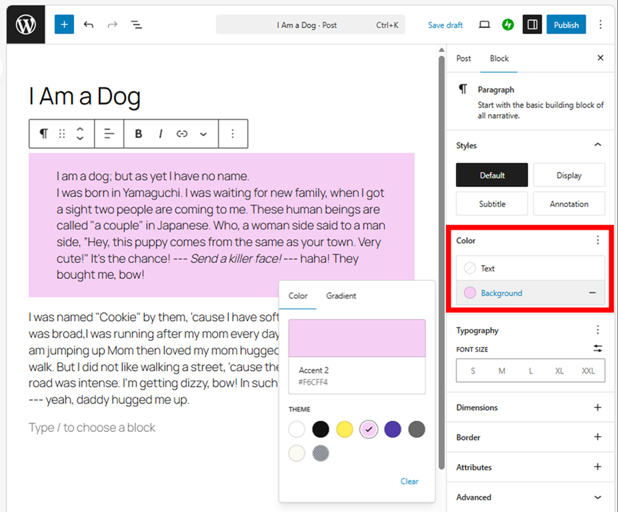Click the Jetpack icon in top bar
The image size is (618, 512).
(x=508, y=25)
